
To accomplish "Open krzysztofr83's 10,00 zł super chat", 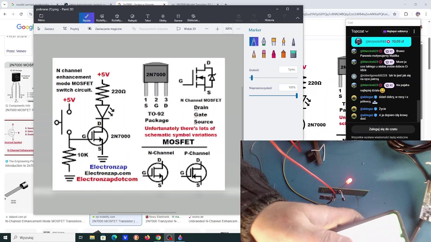I will (x=381, y=42).
